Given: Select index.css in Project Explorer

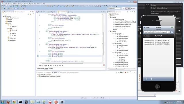Looking at the screenshot, I should 14,27.
